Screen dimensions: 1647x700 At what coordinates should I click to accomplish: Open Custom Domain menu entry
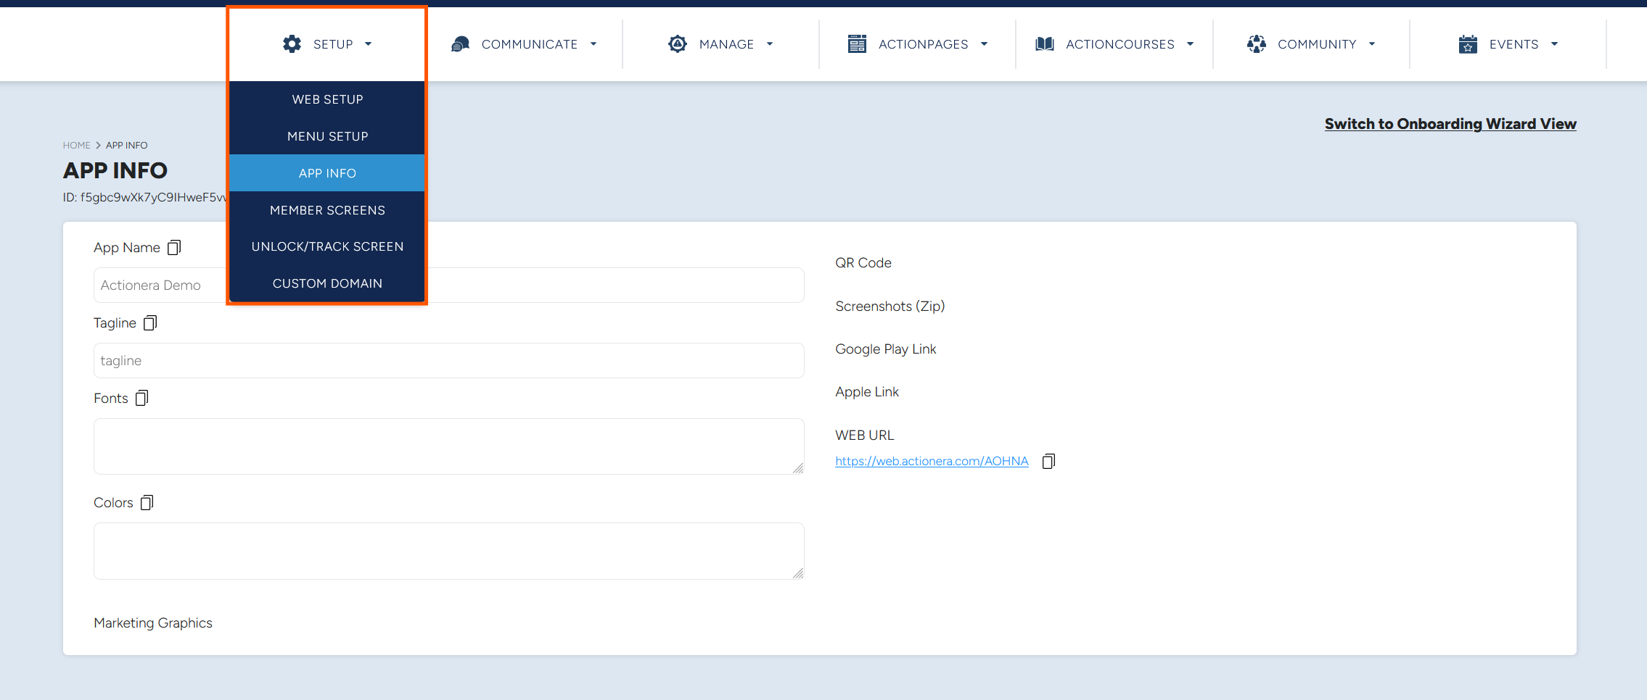[x=327, y=283]
